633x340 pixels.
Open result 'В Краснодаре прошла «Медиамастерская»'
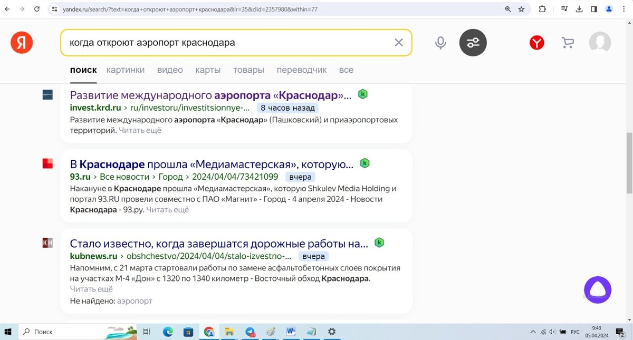(212, 164)
